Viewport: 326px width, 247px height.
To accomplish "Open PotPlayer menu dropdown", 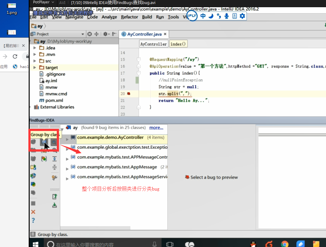I will pyautogui.click(x=43, y=2).
